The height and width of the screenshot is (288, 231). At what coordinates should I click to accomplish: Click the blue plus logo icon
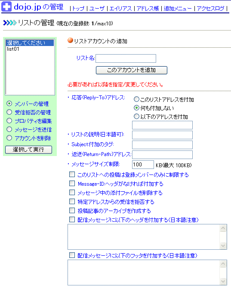click(x=6, y=6)
